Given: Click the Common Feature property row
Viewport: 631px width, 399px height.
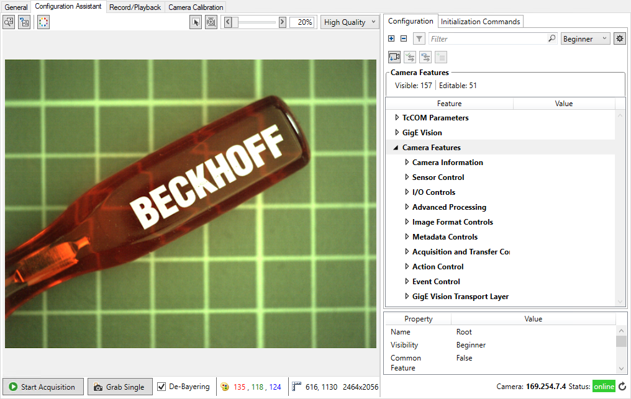Looking at the screenshot, I should pyautogui.click(x=500, y=363).
